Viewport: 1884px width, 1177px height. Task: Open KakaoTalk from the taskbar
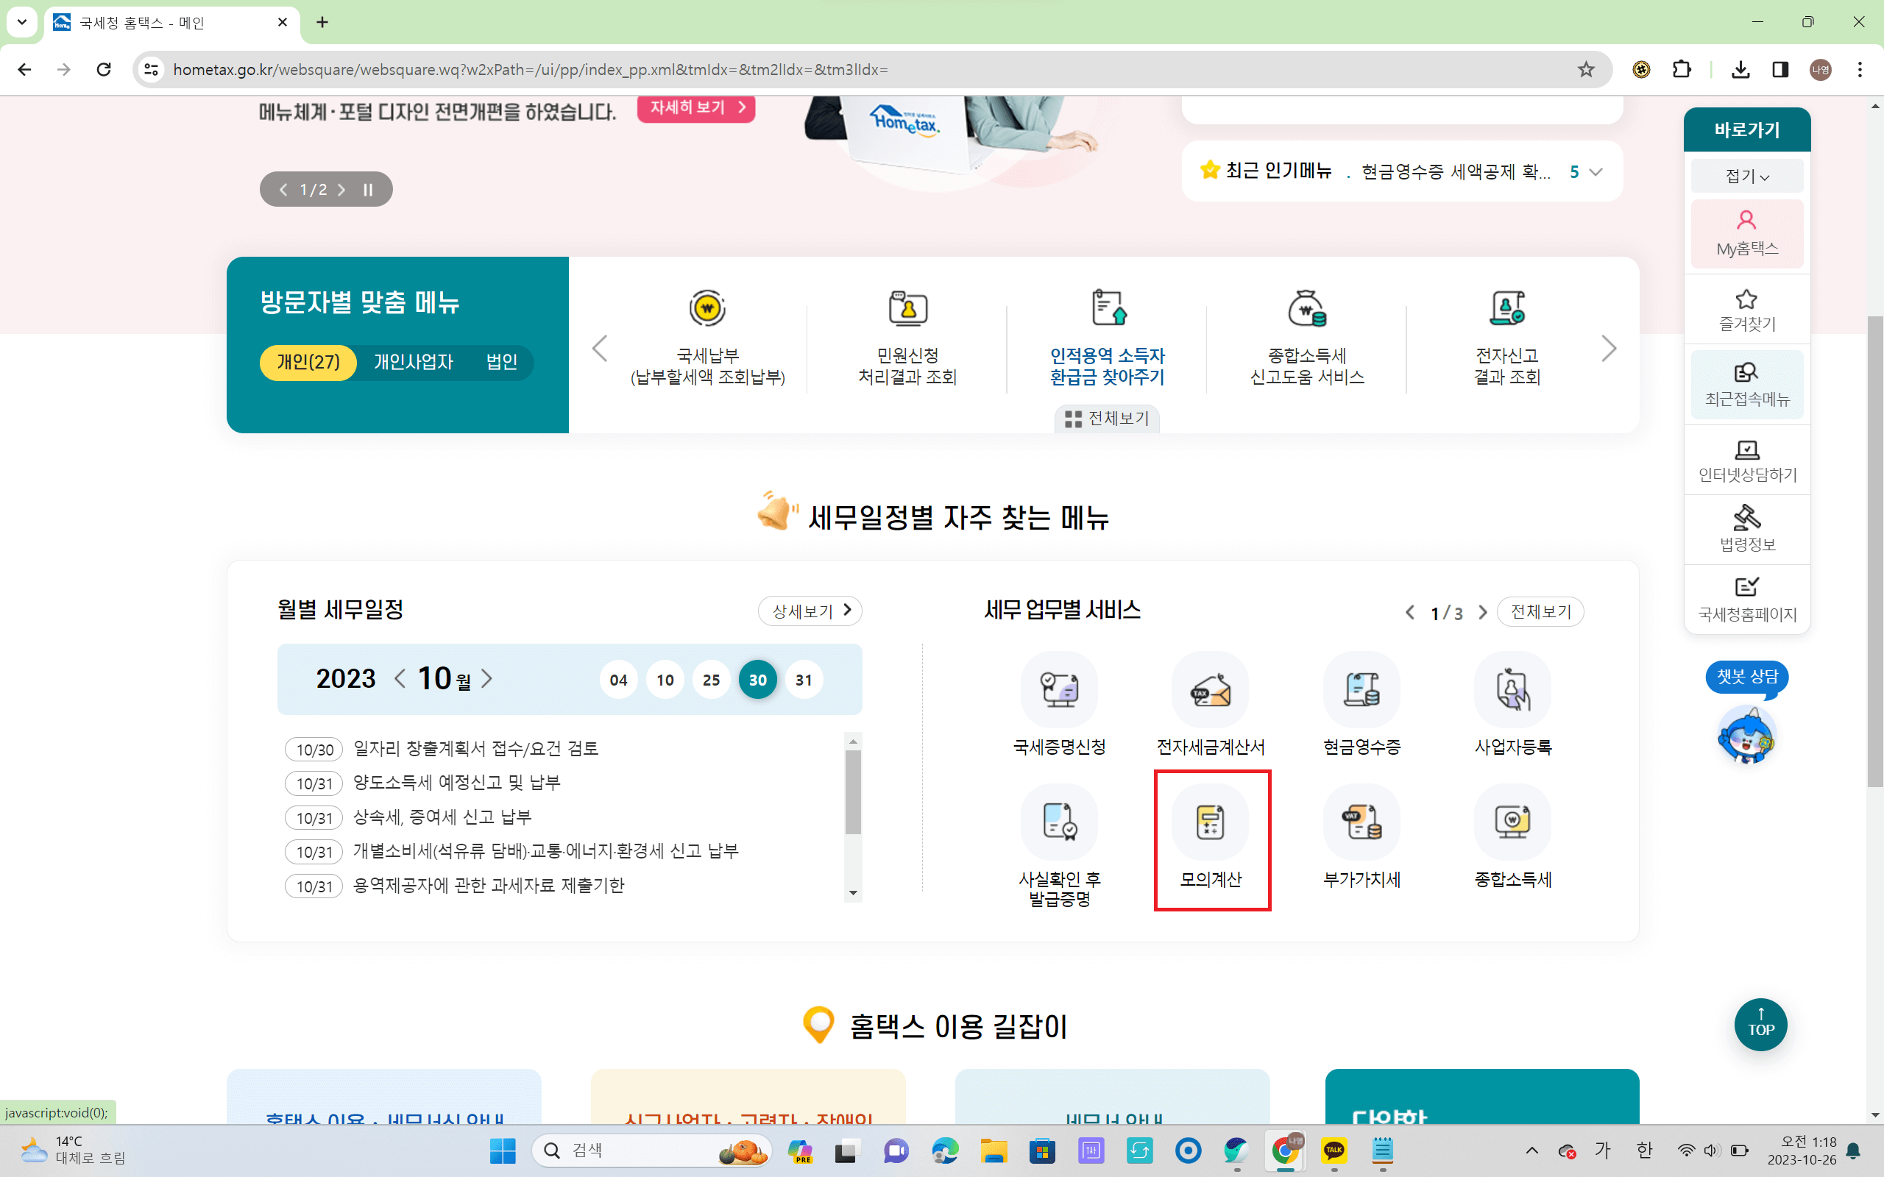[1333, 1150]
